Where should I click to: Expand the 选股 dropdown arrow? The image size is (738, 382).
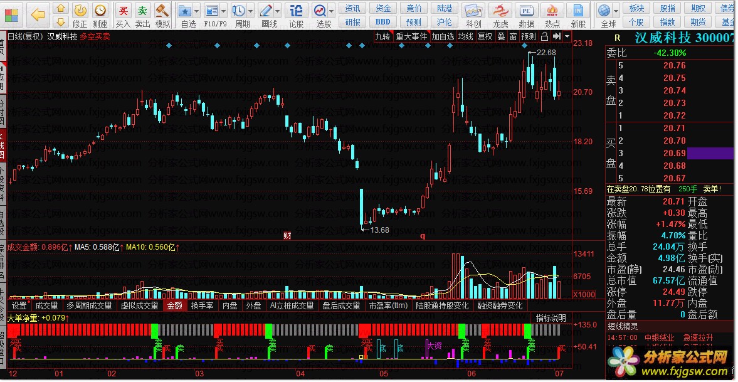[x=332, y=11]
